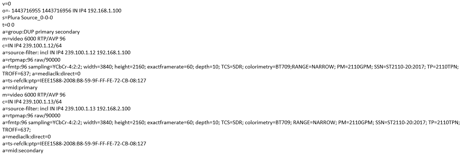Click the standalone a=mediaclk:direct=0 line
Image resolution: width=462 pixels, height=157 pixels.
click(x=27, y=137)
